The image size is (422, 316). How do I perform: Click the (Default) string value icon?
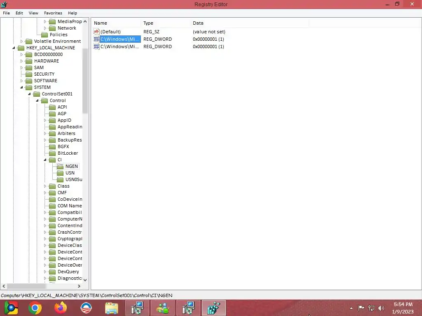pos(96,31)
